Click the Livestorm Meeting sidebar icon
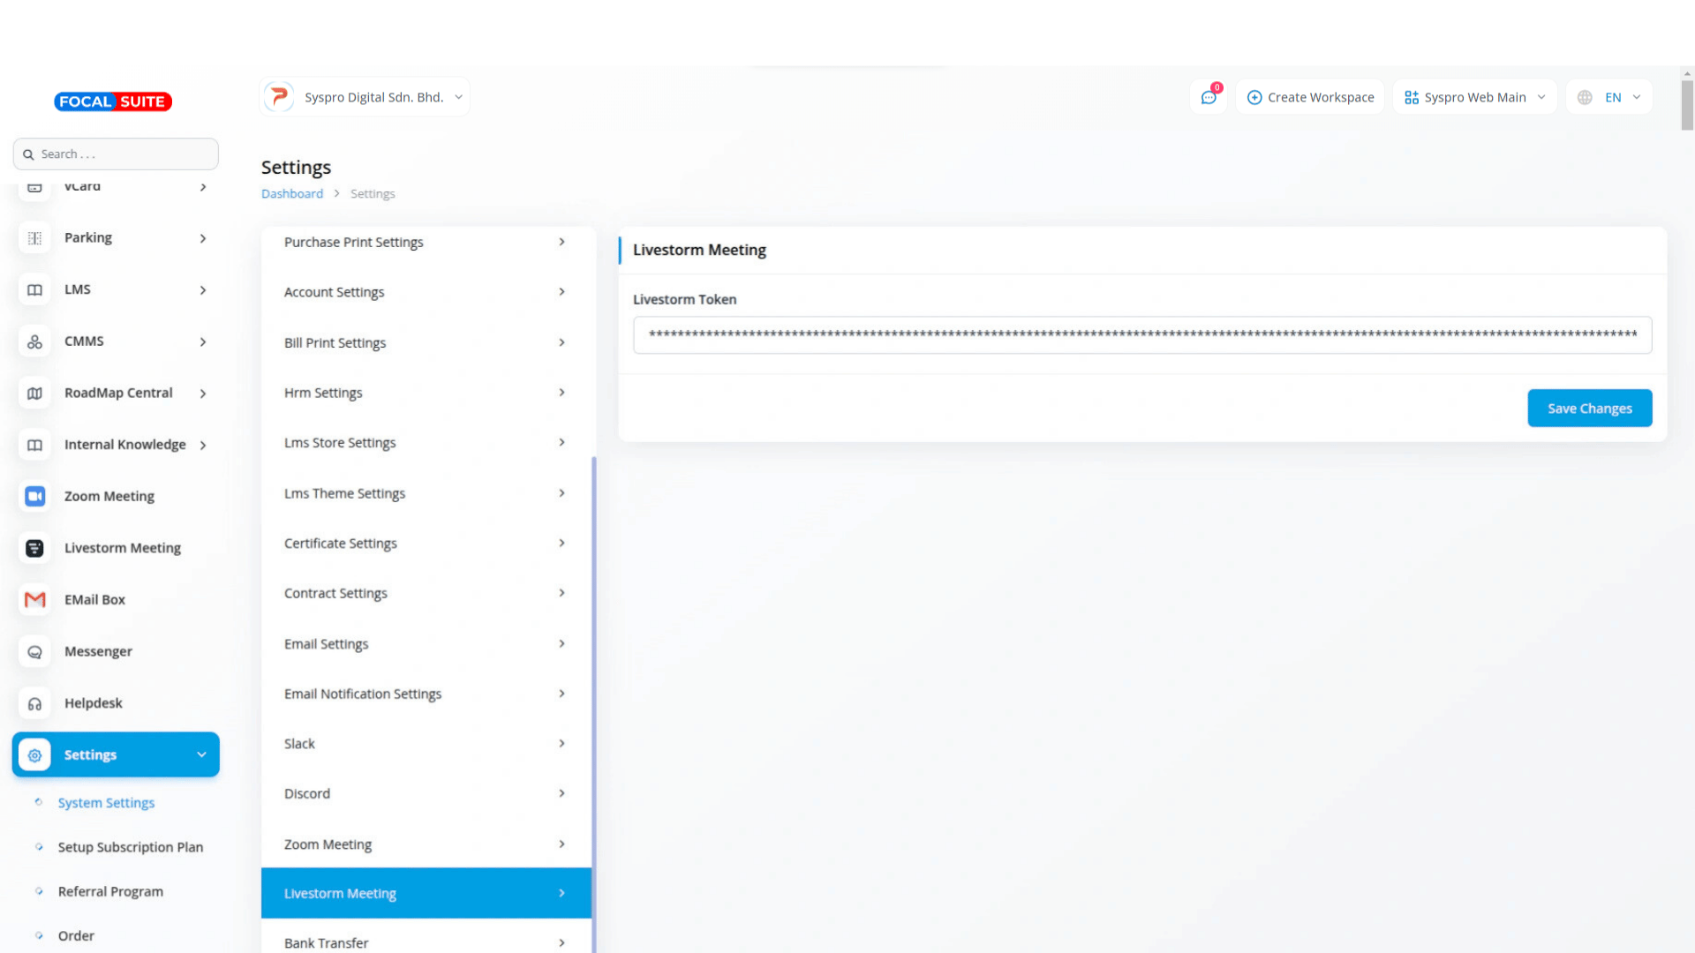 [34, 548]
